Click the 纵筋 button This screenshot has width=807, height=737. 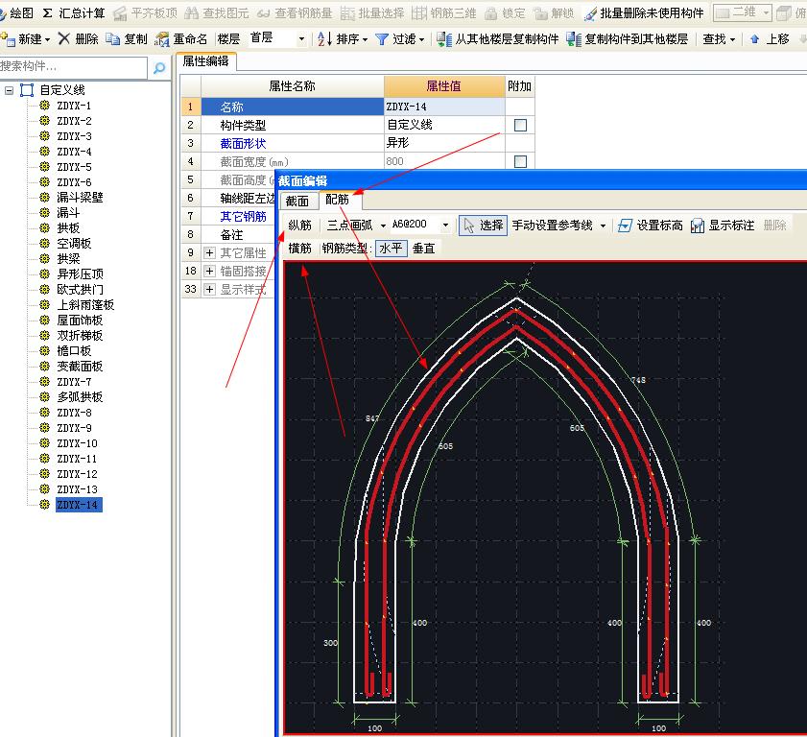[x=300, y=225]
